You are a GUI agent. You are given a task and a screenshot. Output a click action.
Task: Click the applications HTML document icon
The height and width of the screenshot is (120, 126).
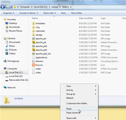pyautogui.click(x=33, y=57)
